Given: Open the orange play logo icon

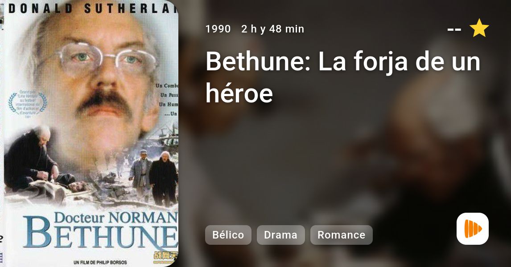Looking at the screenshot, I should [473, 229].
